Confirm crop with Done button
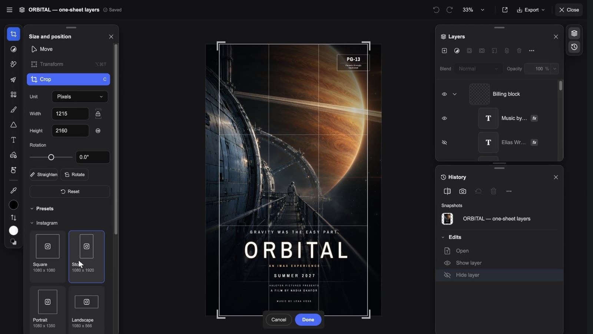This screenshot has height=334, width=593. [308, 320]
